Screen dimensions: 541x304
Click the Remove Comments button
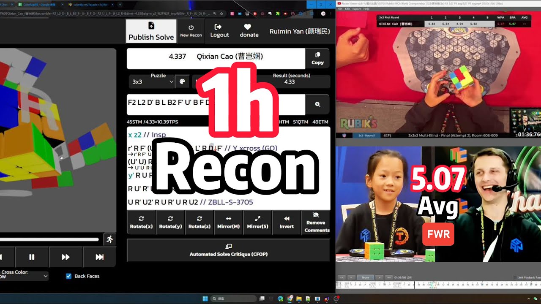coord(316,222)
